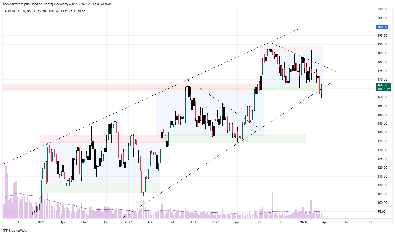
Task: Click the 205.00 price axis label
Action: (x=382, y=18)
